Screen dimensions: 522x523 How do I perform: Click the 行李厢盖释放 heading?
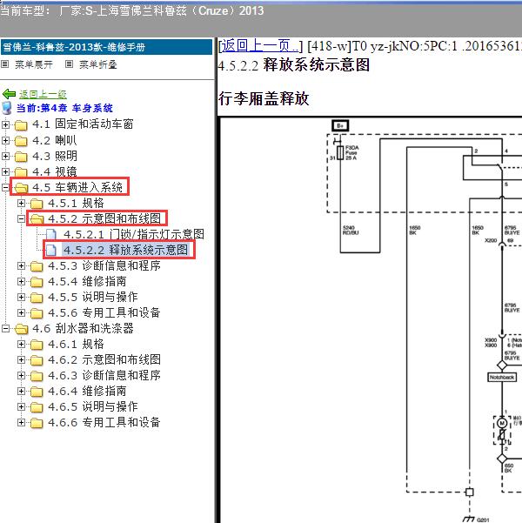pyautogui.click(x=264, y=98)
